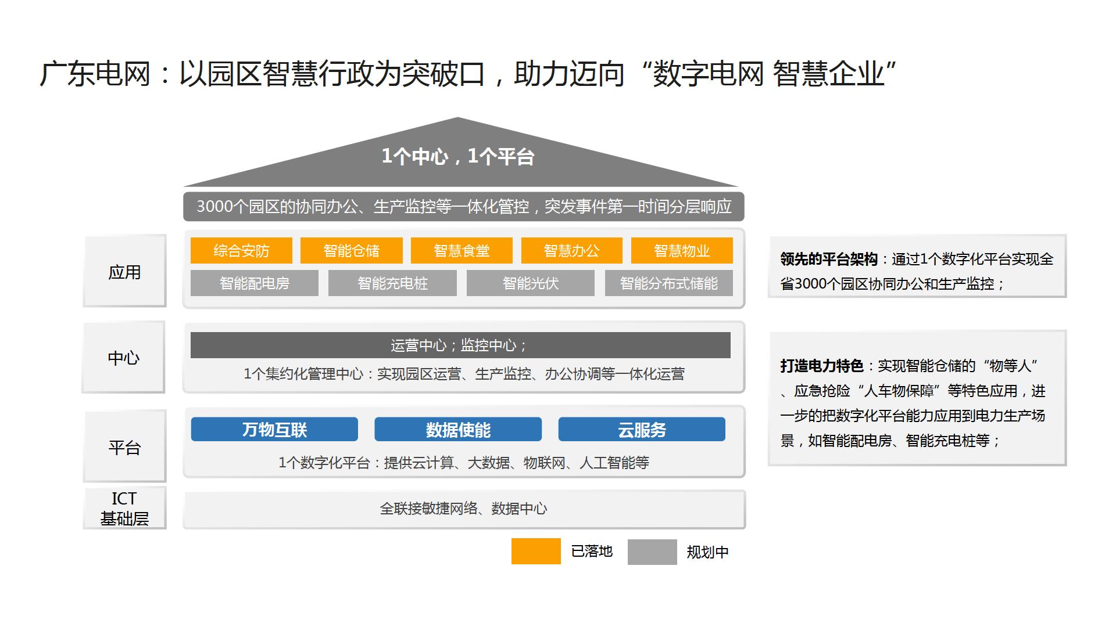The height and width of the screenshot is (627, 1116).
Task: Click the gray banner about 3000个园区的协同办公
Action: tap(464, 207)
